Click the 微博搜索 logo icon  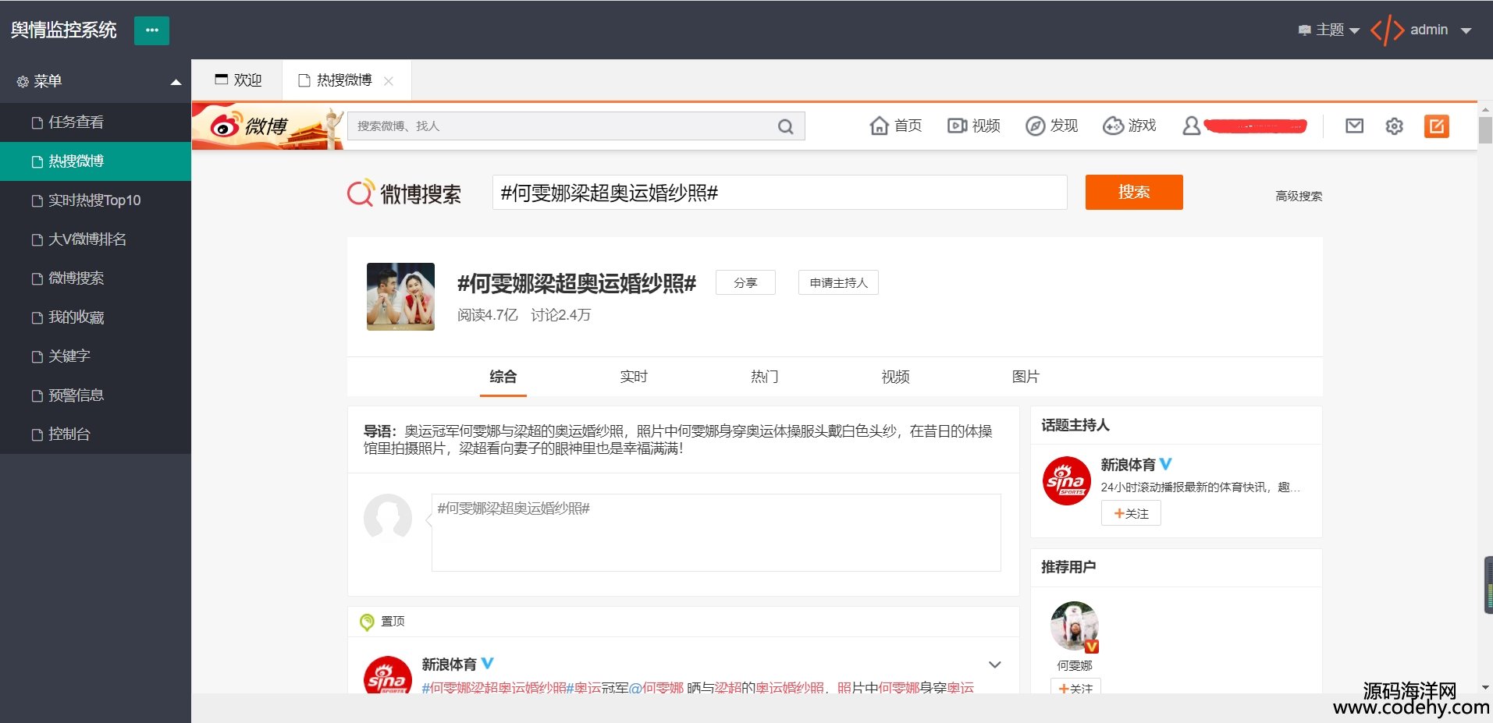coord(360,193)
